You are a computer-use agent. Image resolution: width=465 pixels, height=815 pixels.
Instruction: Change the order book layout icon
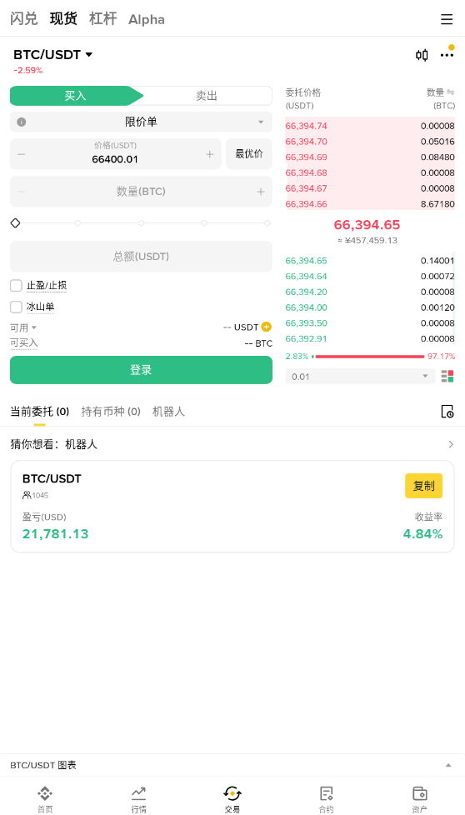447,377
